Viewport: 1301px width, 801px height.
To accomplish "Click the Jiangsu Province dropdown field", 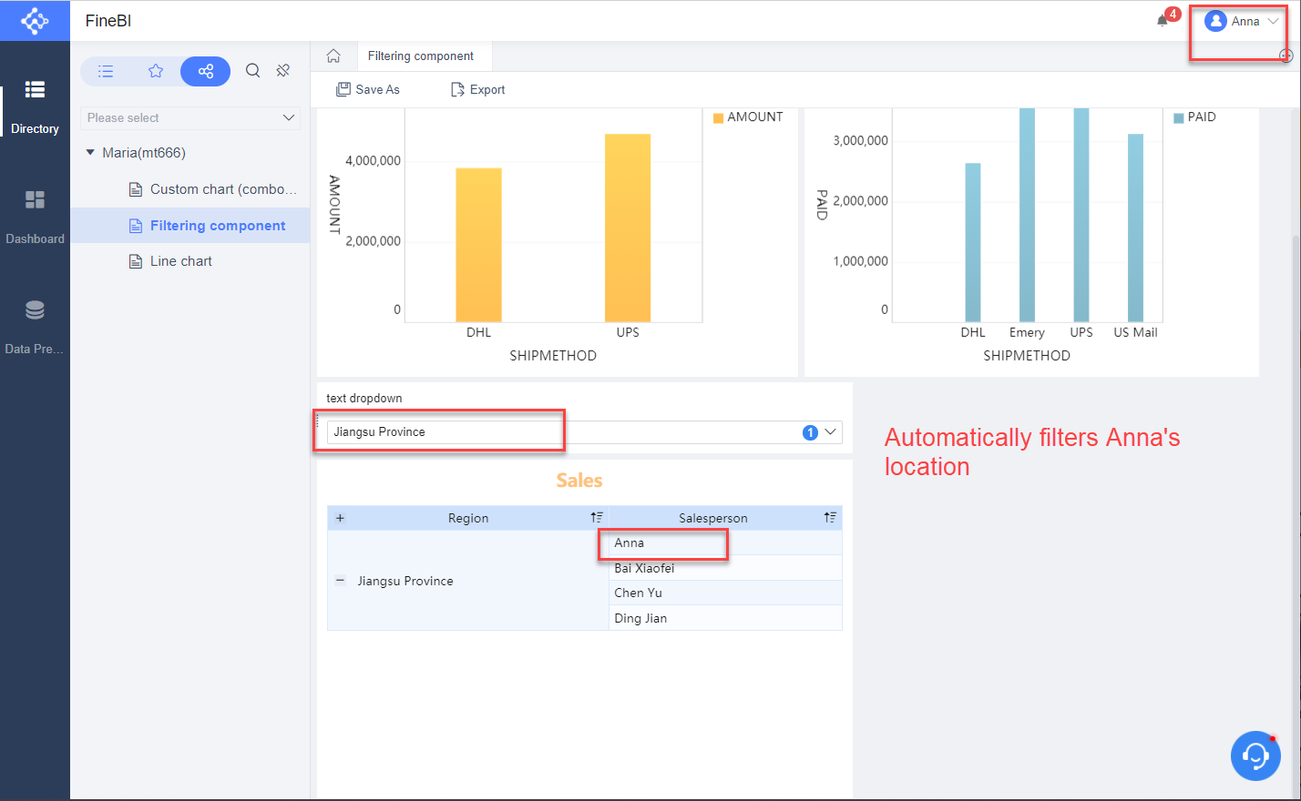I will 583,431.
